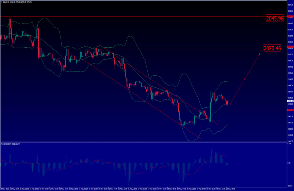Click the 15 May 03:00 time label

(83, 189)
